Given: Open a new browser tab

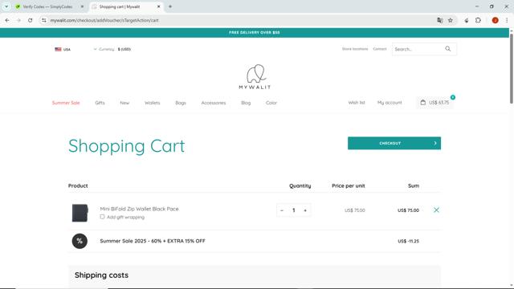Looking at the screenshot, I should pyautogui.click(x=170, y=6).
